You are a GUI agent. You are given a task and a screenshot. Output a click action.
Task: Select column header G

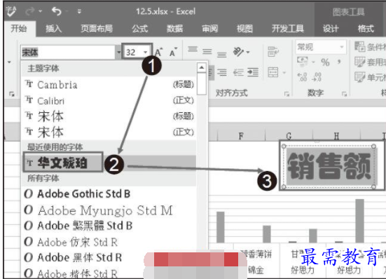point(289,135)
